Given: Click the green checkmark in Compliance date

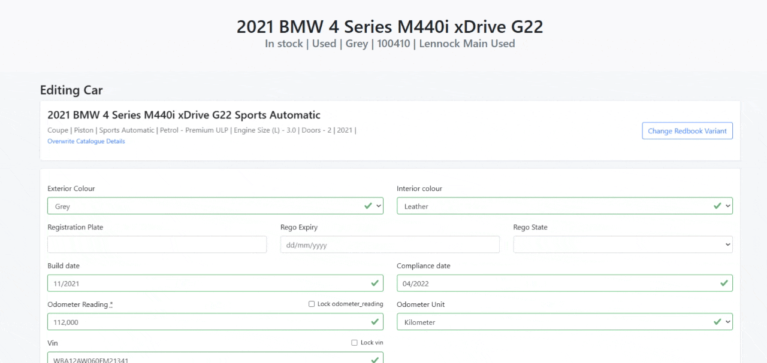Looking at the screenshot, I should [x=724, y=283].
